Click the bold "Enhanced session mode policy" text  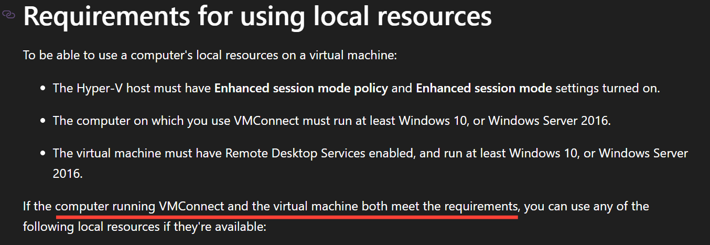[301, 88]
